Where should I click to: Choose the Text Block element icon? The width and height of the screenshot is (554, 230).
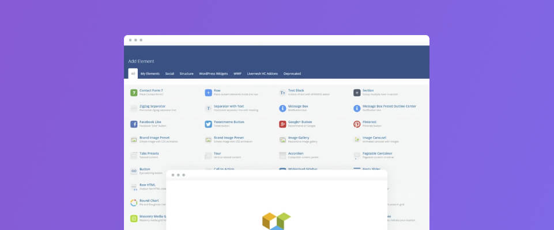282,93
